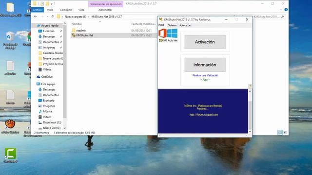Open the Realizar una Validación link
312x175 pixels.
point(205,75)
